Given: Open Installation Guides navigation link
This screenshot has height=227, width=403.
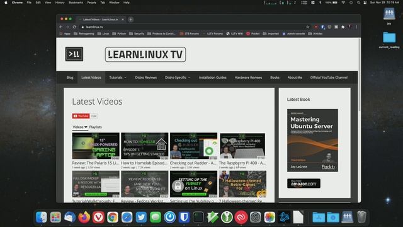Looking at the screenshot, I should pyautogui.click(x=213, y=78).
